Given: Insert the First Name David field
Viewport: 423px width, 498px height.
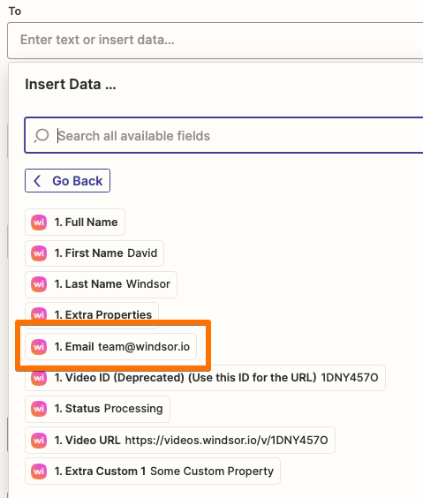Looking at the screenshot, I should pyautogui.click(x=94, y=253).
